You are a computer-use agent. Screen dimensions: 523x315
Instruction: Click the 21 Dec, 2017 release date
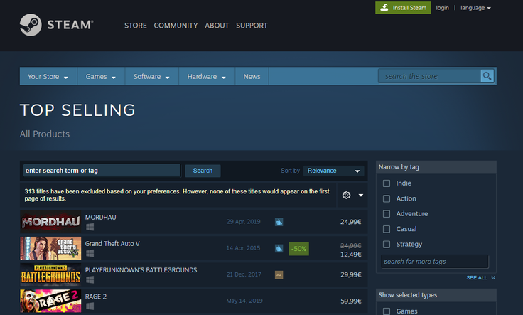(x=244, y=274)
